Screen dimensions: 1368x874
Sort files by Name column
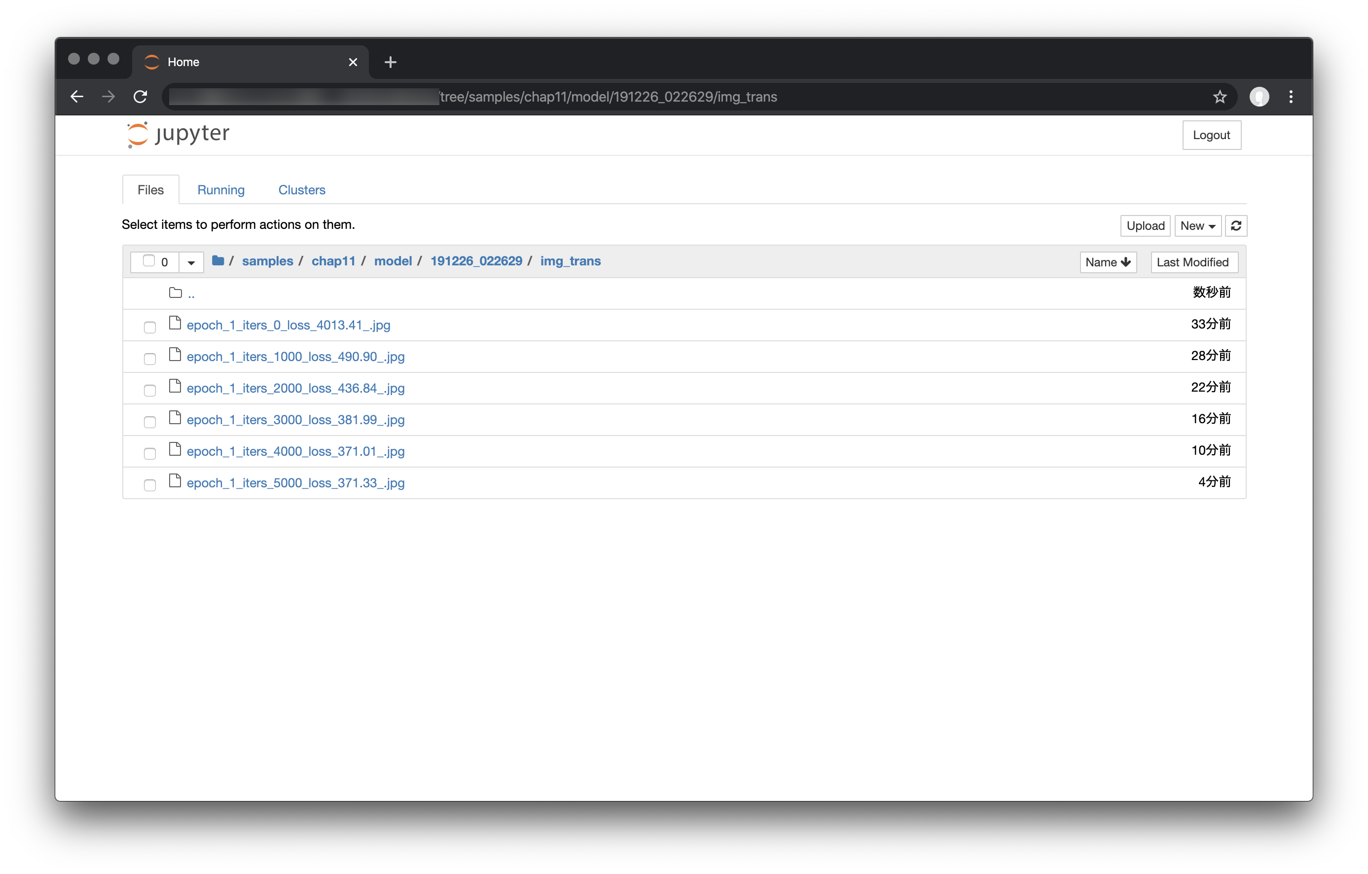click(x=1107, y=262)
